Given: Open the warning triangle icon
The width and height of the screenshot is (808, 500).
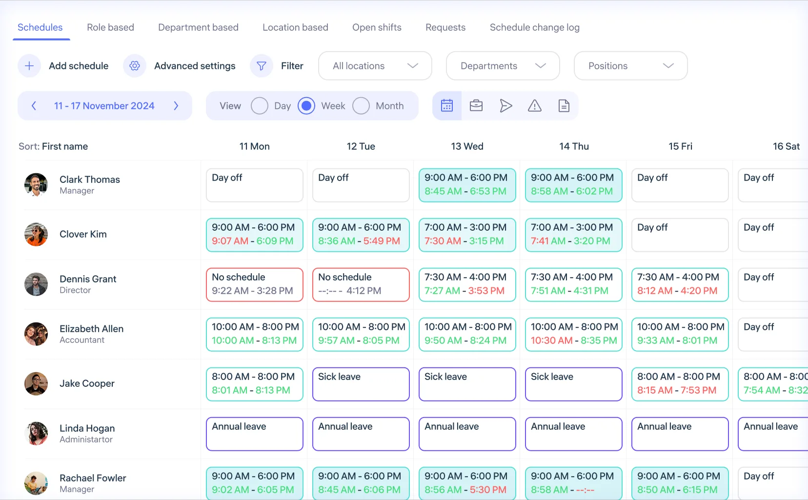Looking at the screenshot, I should [535, 106].
